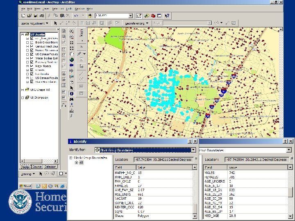This screenshot has height=221, width=295.
Task: Click the What's This help icon
Action: pos(167,16)
